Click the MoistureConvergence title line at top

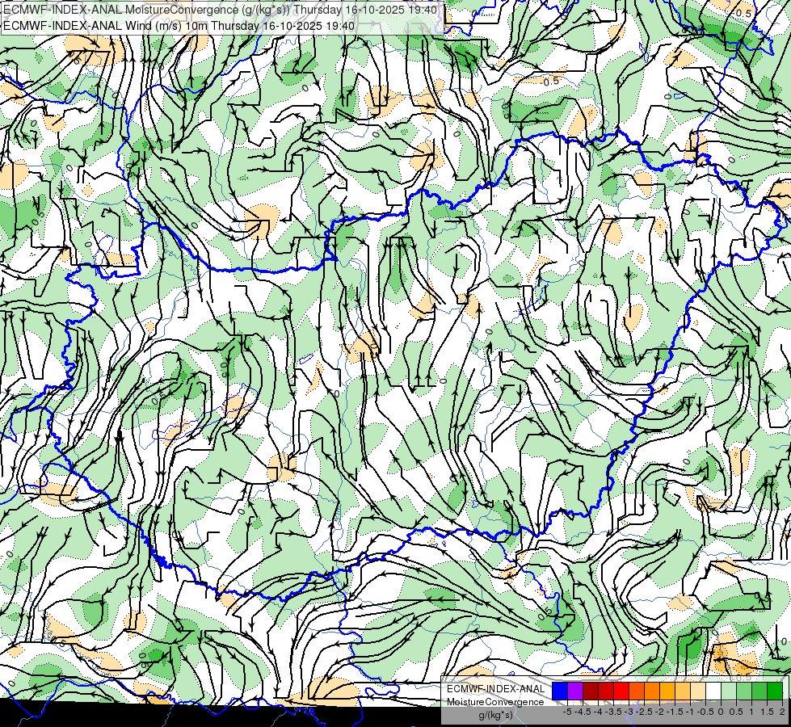[x=220, y=10]
